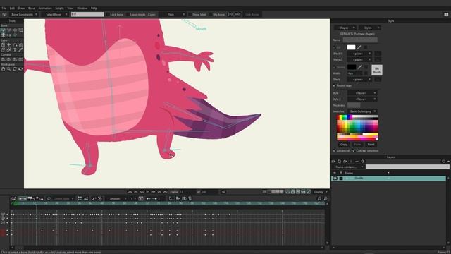Screen dimensions: 451x254
Task: Select the Zoom Workspace magnifier tool
Action: coord(9,69)
